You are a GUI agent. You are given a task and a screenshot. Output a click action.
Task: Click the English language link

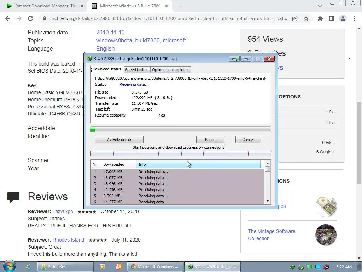[x=105, y=49]
